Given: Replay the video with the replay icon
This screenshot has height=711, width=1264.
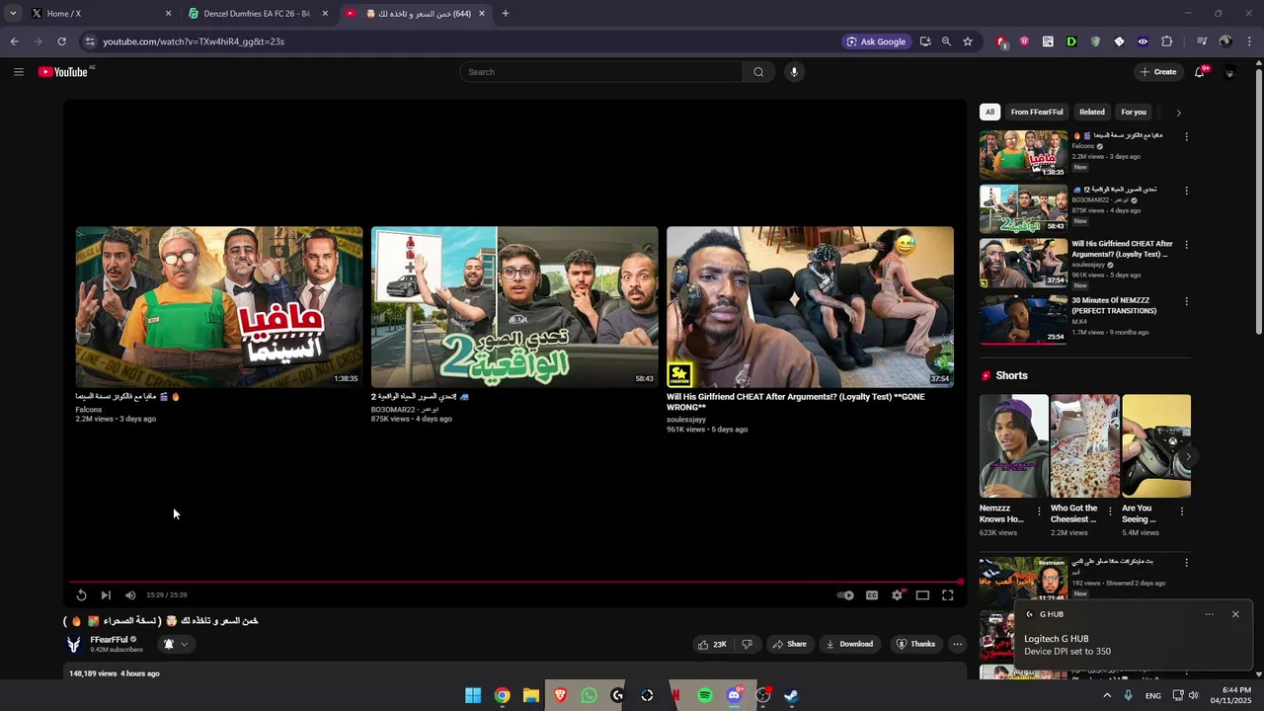Looking at the screenshot, I should click(81, 594).
